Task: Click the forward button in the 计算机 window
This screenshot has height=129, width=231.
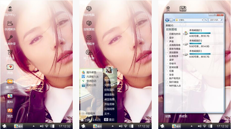Action: tap(171, 20)
